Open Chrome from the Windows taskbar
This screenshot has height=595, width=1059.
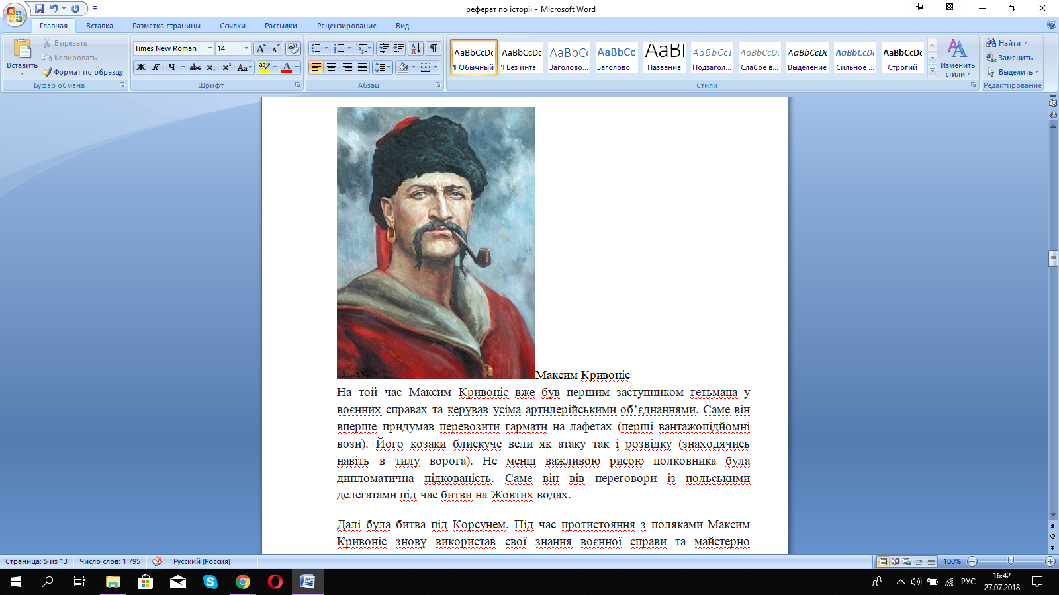pyautogui.click(x=243, y=582)
